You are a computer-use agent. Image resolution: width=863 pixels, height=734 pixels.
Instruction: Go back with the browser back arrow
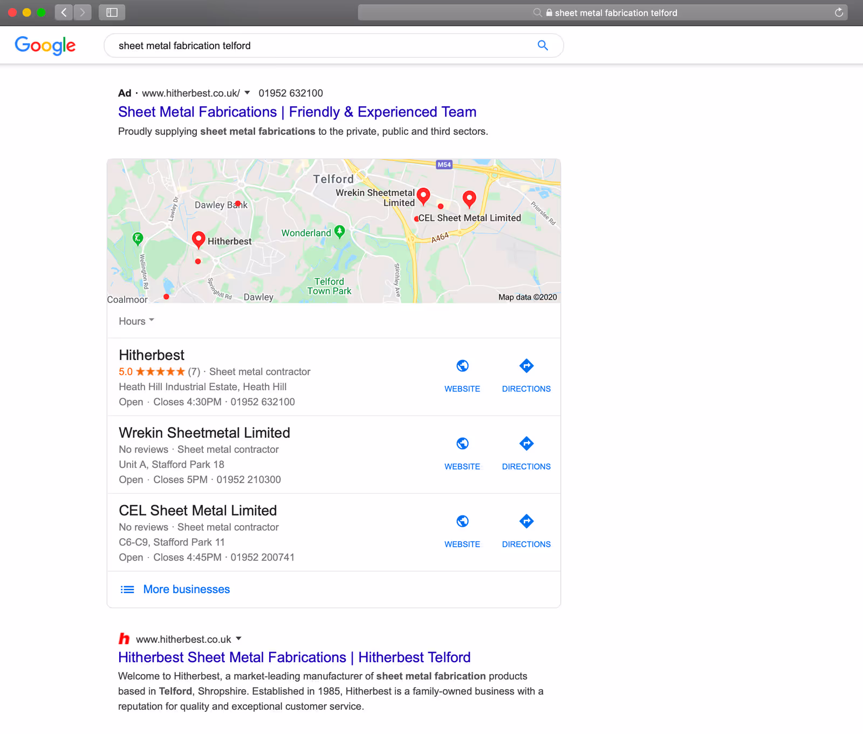[x=64, y=12]
